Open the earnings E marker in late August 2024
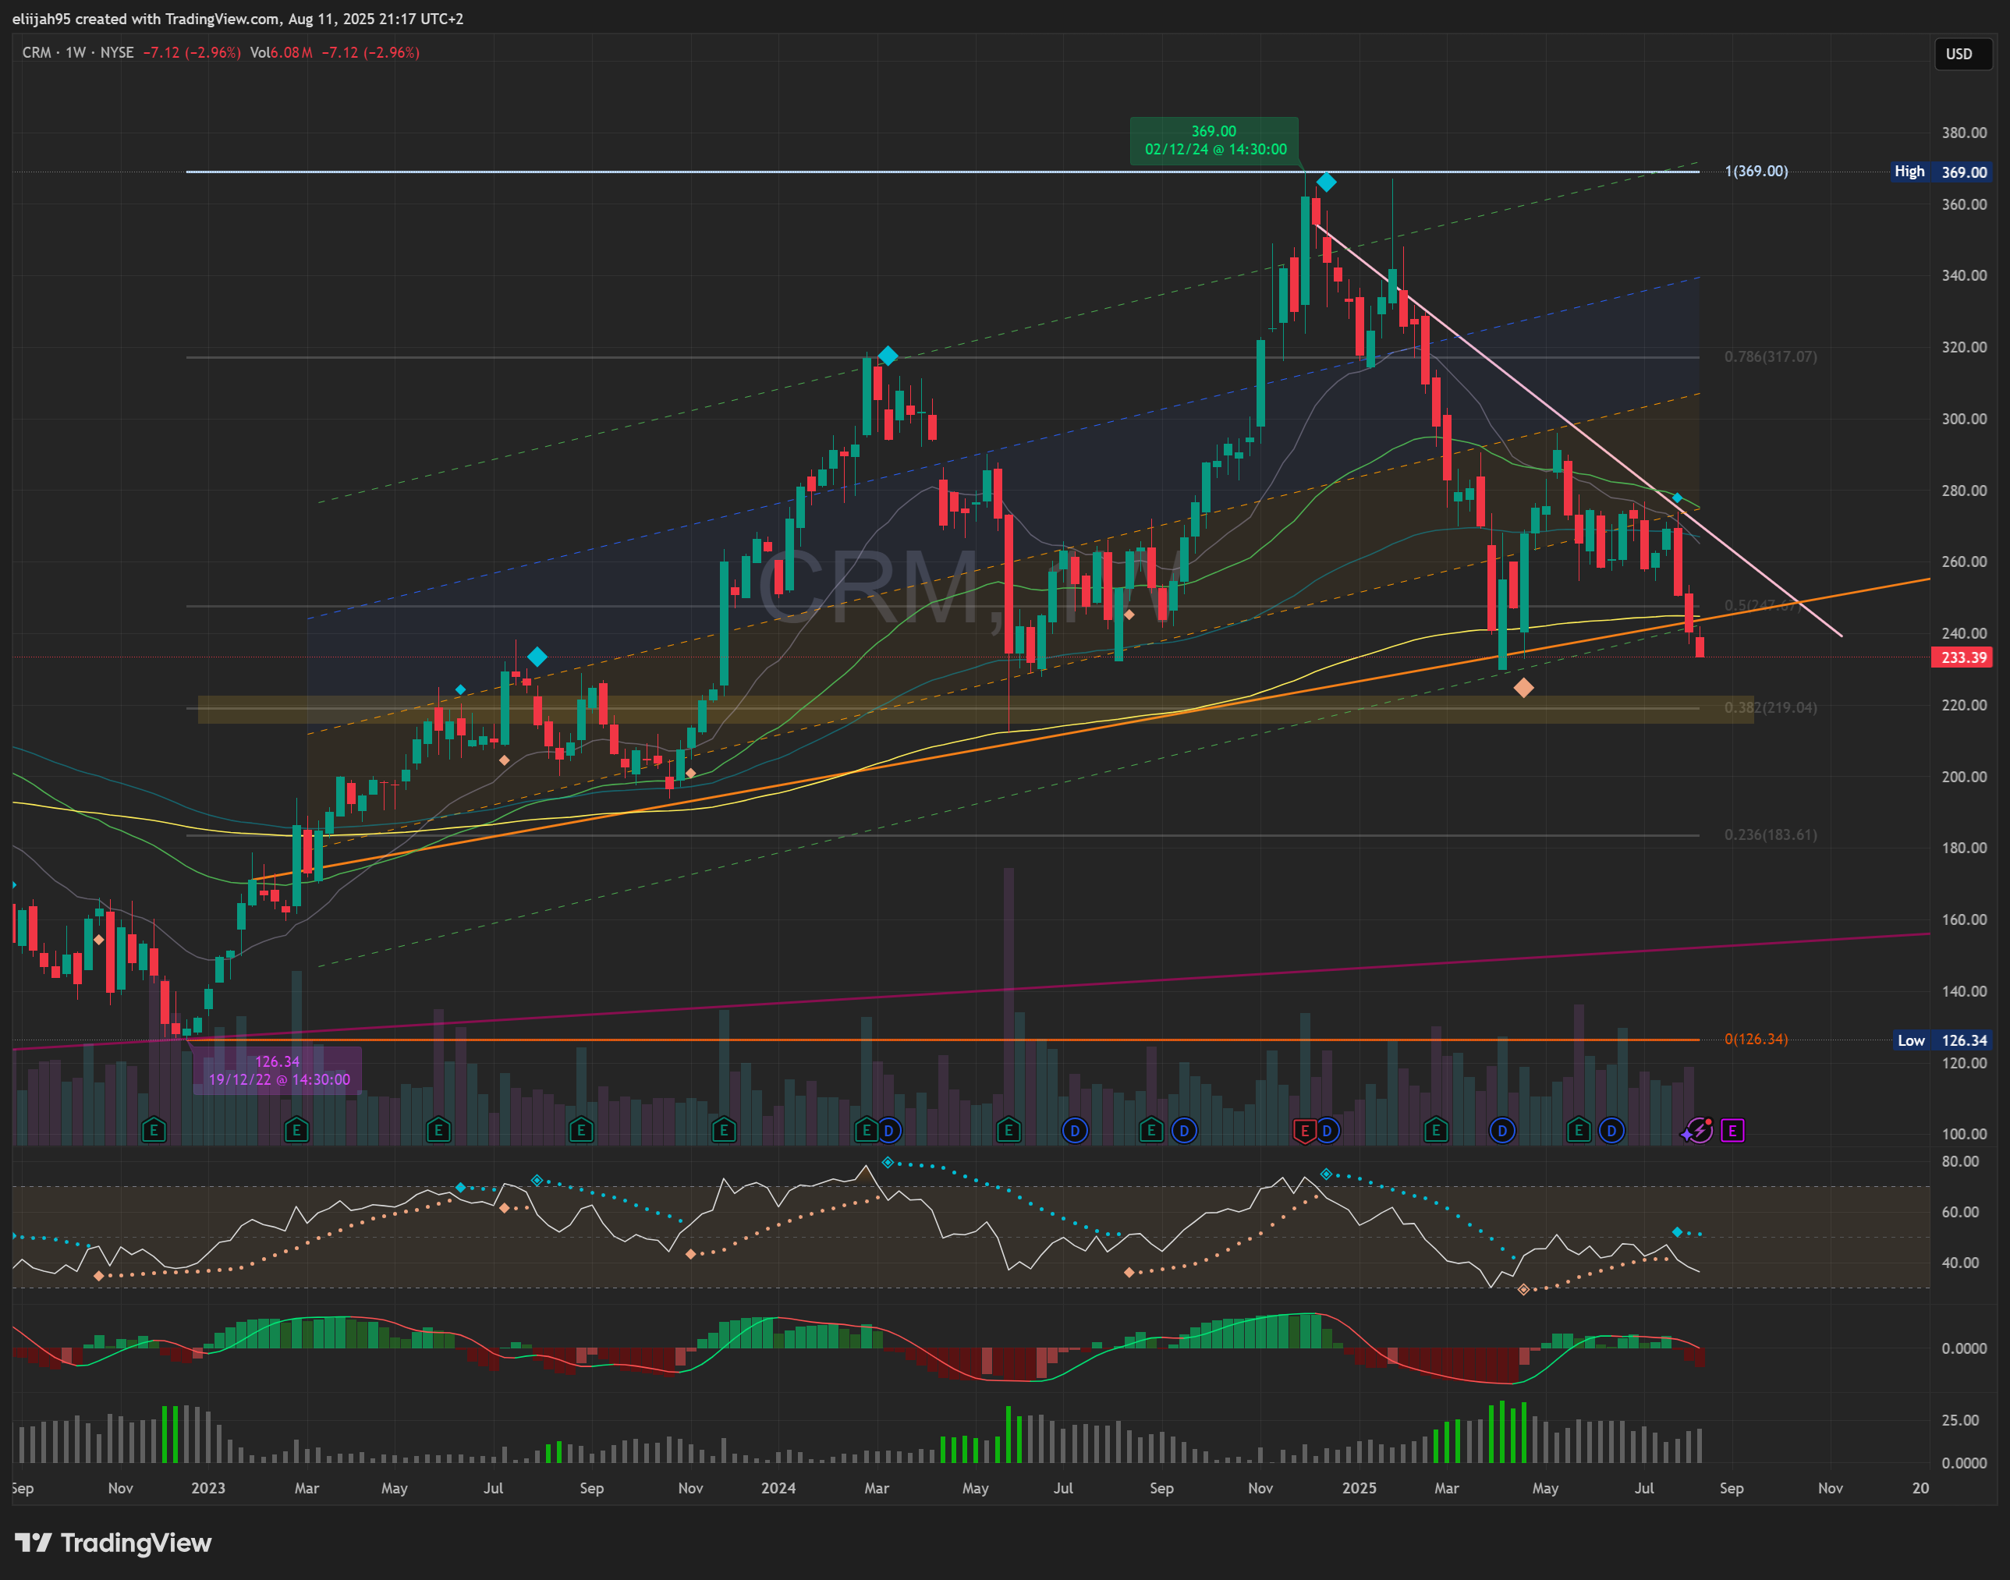This screenshot has width=2010, height=1580. (x=1150, y=1129)
